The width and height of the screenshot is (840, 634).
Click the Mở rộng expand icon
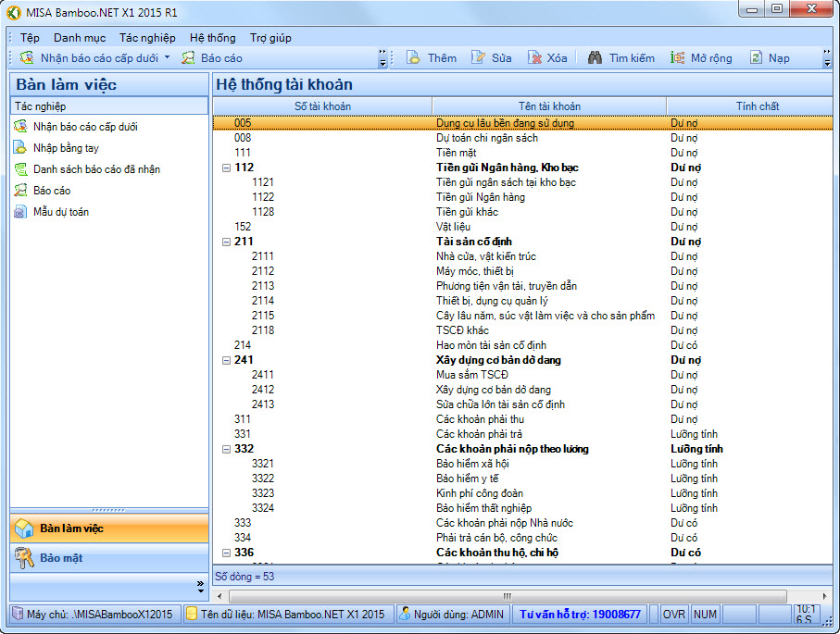pyautogui.click(x=677, y=57)
